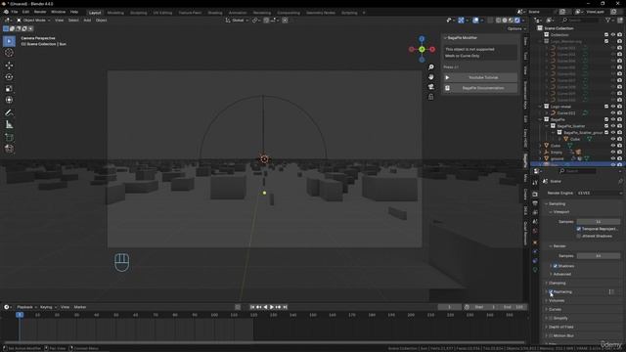Open the Tool properties tab icon
This screenshot has height=352, width=626.
pos(535,183)
